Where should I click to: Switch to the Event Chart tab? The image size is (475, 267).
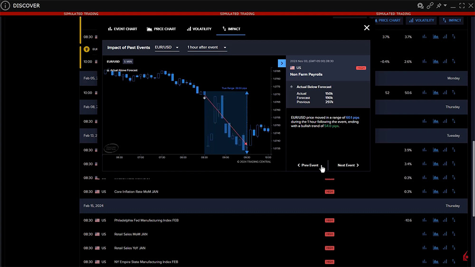click(x=123, y=29)
